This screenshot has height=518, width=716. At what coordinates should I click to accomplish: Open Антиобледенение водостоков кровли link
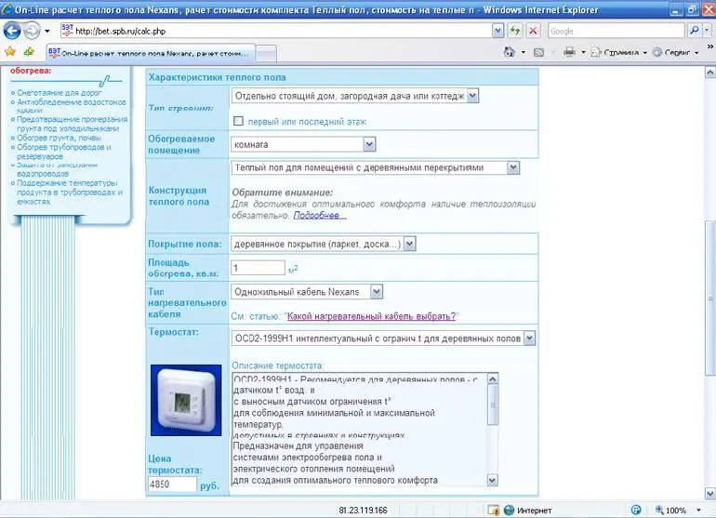[72, 105]
